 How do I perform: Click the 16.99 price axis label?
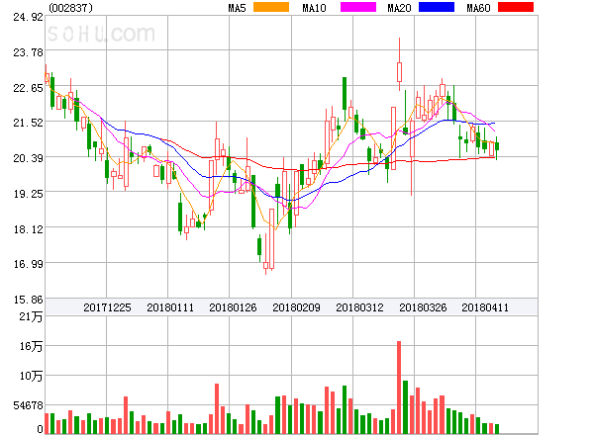(28, 264)
